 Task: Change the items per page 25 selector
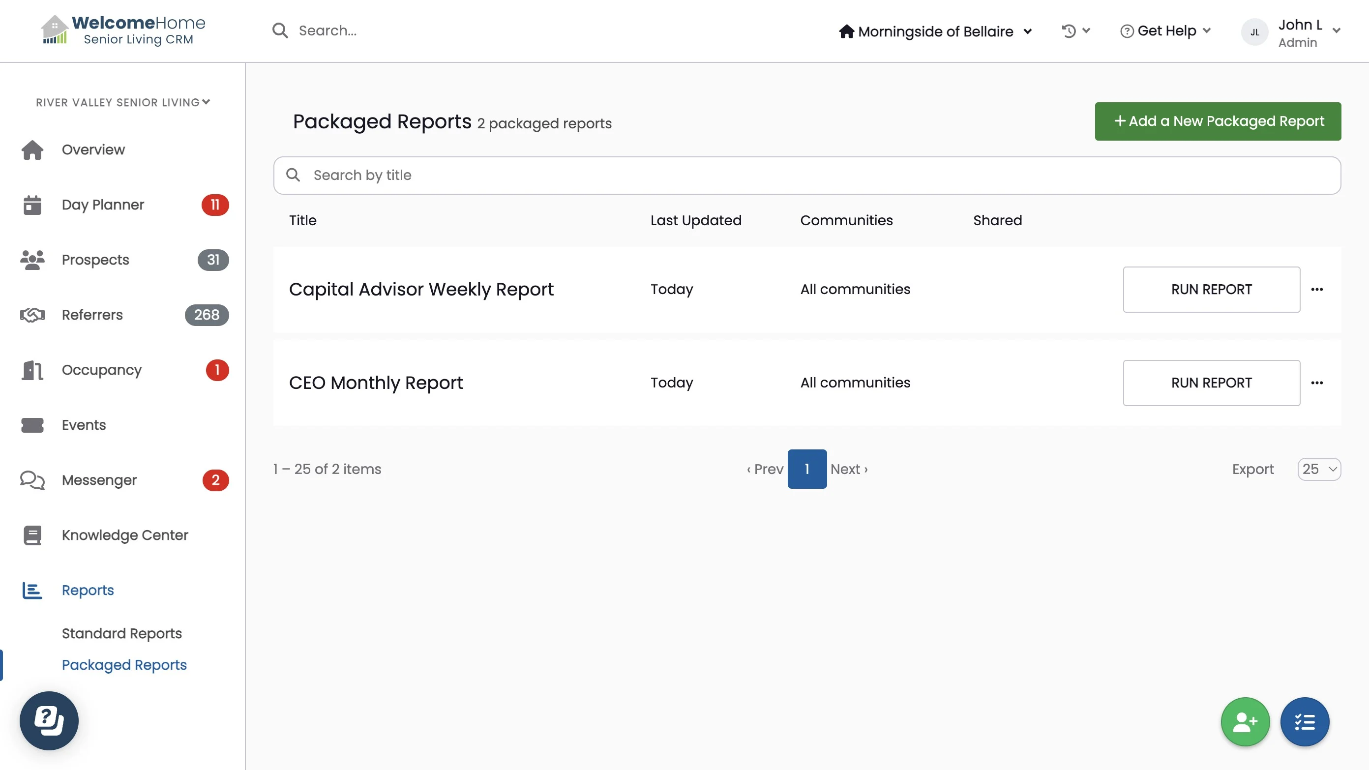(x=1318, y=469)
